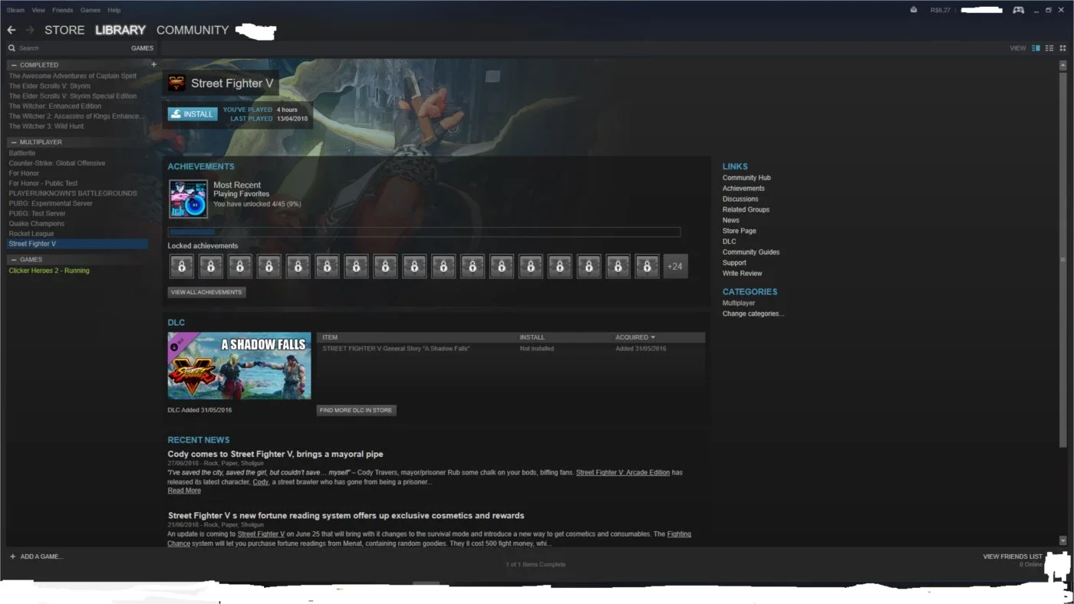Open the Help menu

click(114, 10)
